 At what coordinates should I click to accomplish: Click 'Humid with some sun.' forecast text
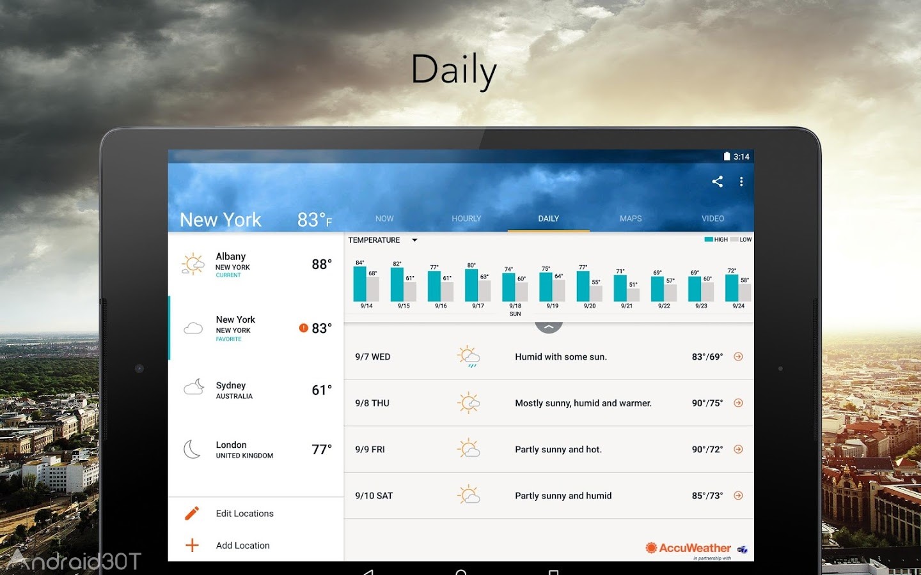tap(561, 357)
